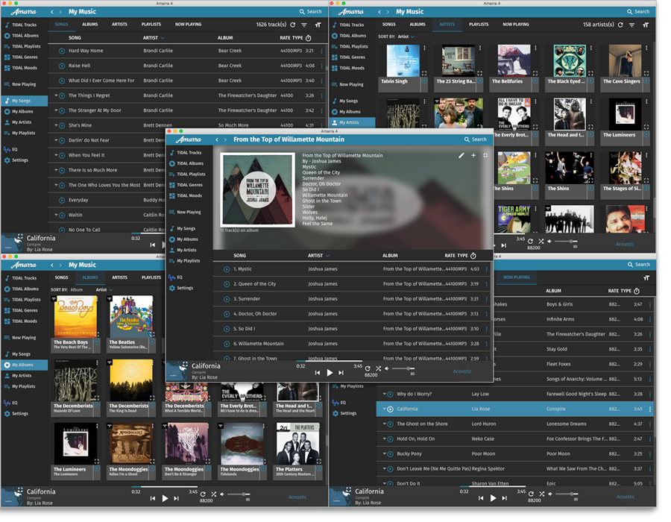Image resolution: width=671 pixels, height=522 pixels.
Task: Click fullscreen artwork icon beside plus in Willamette window
Action: click(485, 156)
